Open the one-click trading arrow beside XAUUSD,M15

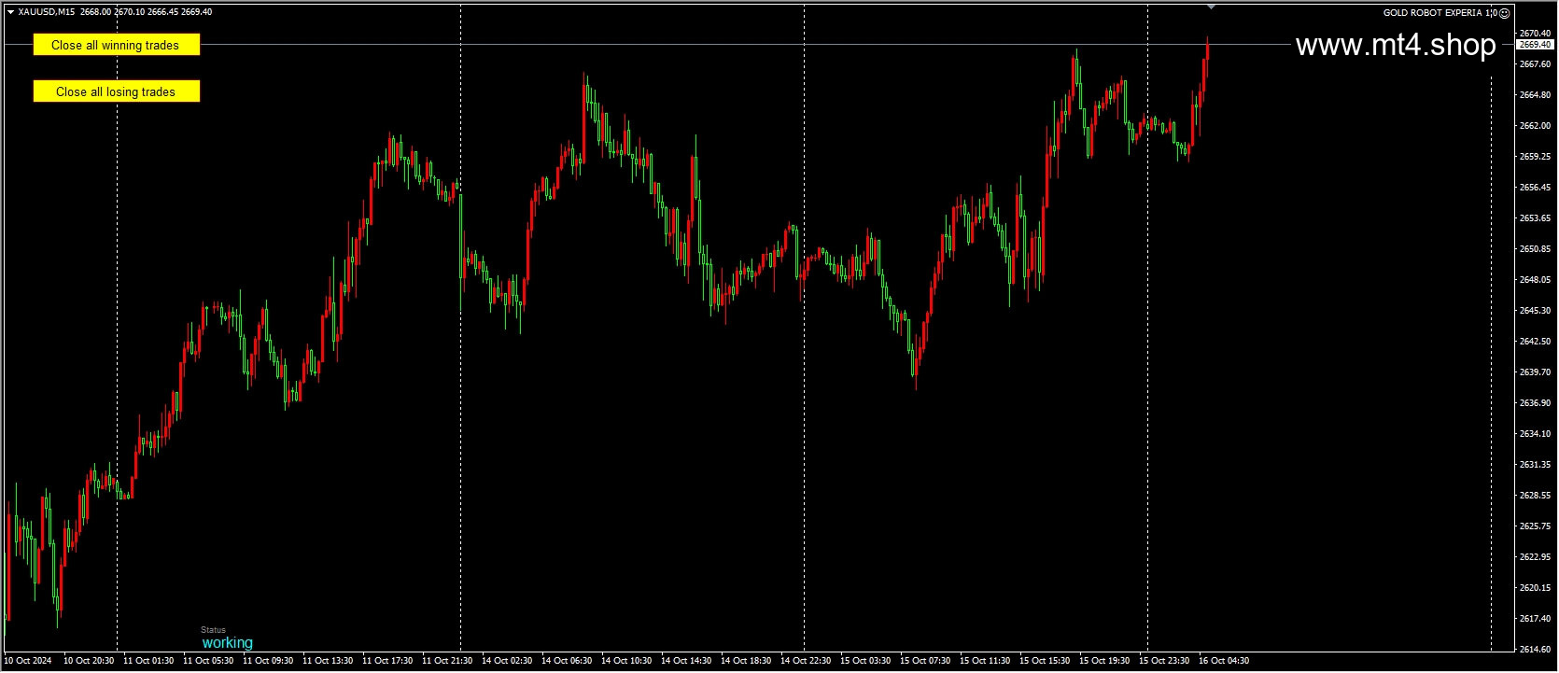10,12
